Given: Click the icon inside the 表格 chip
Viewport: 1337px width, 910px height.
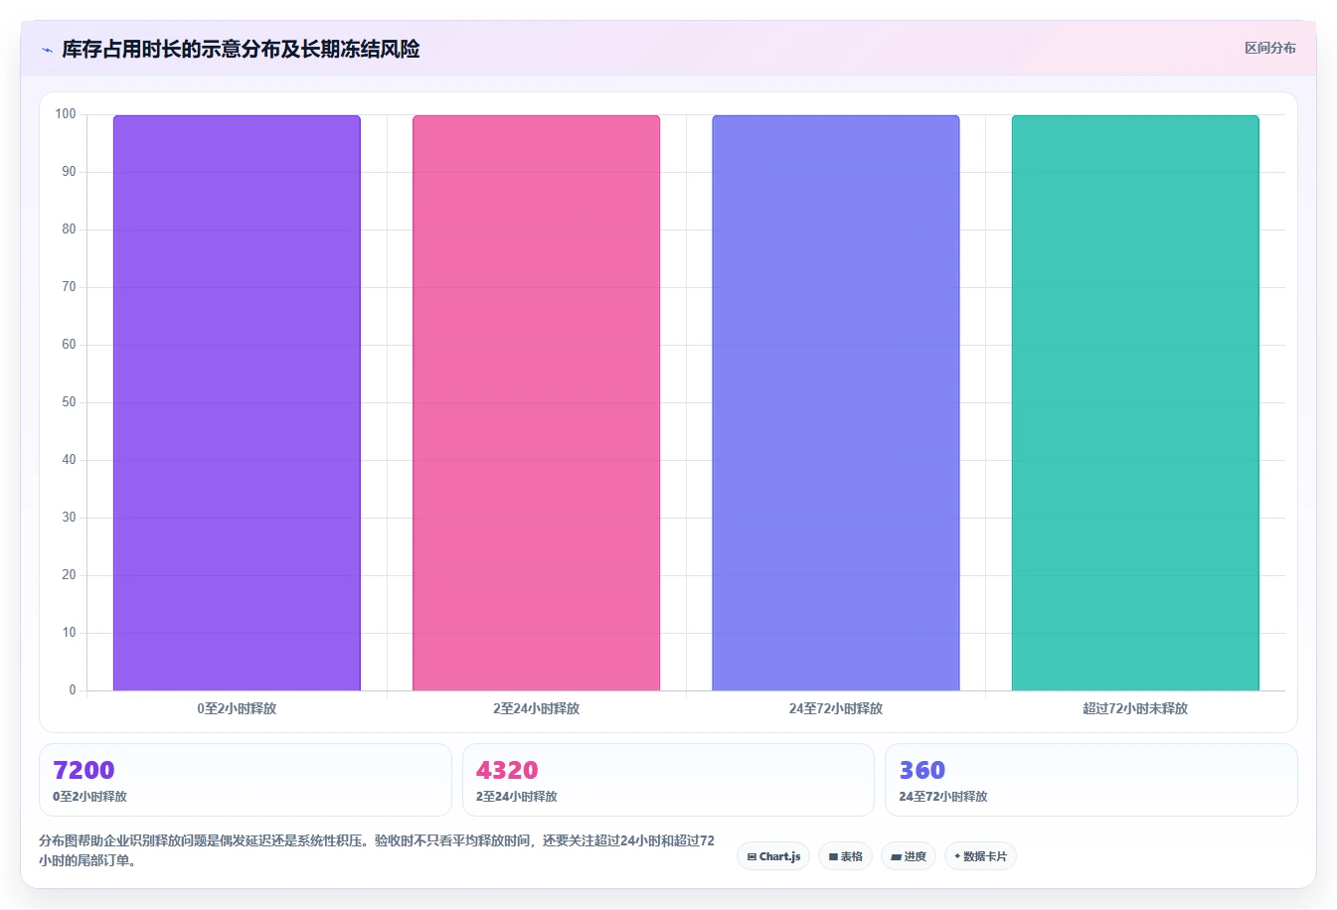Looking at the screenshot, I should pyautogui.click(x=833, y=856).
